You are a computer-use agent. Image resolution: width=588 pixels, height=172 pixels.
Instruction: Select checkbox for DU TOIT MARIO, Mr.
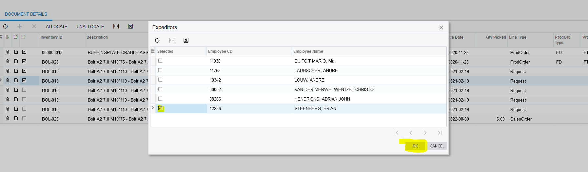point(160,61)
